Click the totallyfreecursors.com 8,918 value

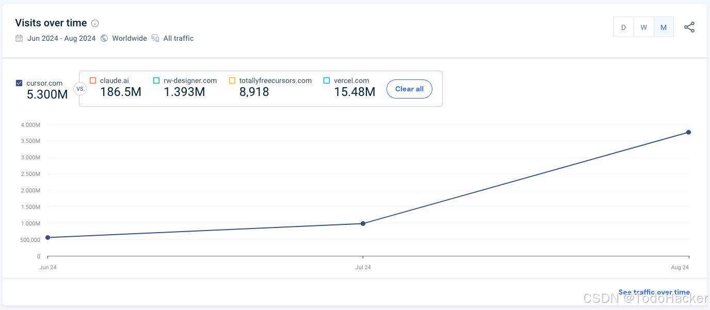pos(254,92)
